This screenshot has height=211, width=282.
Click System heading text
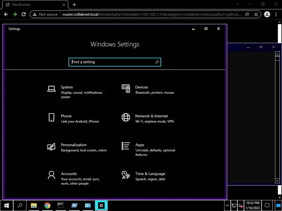67,87
